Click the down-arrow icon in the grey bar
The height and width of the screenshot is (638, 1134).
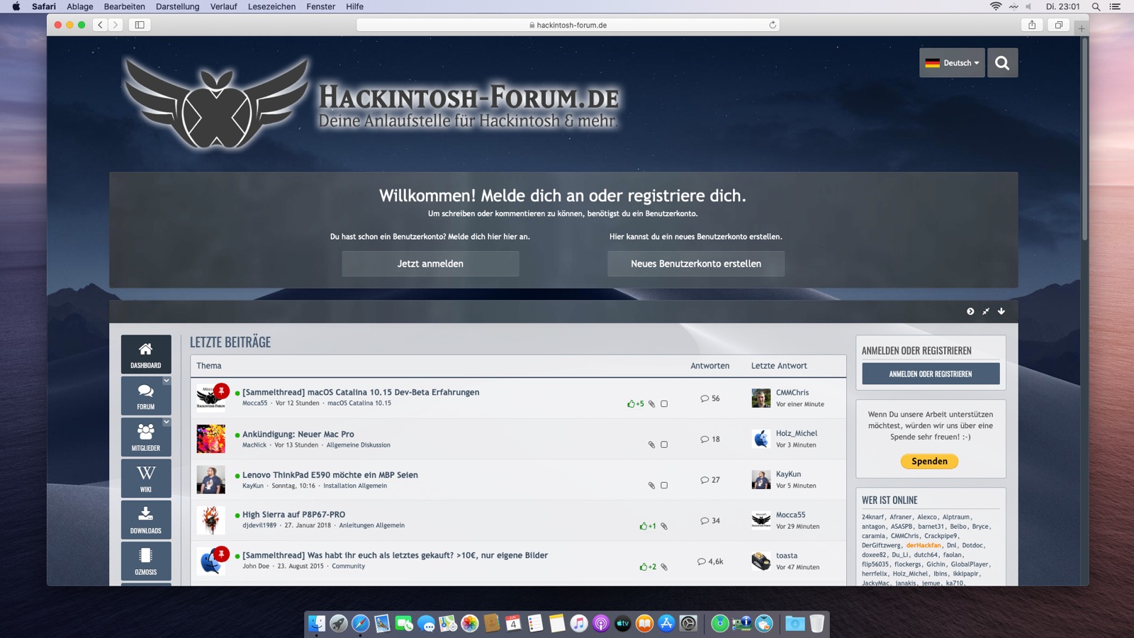[1001, 311]
